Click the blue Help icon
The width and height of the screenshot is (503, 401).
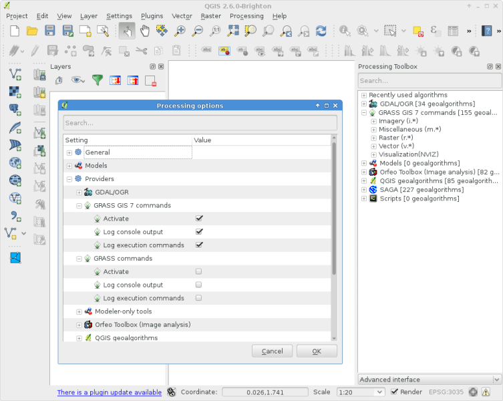point(487,31)
